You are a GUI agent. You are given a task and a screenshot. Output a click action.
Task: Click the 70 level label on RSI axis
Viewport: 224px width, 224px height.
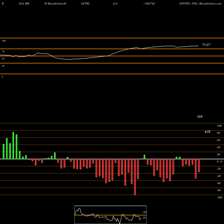(x=3, y=52)
